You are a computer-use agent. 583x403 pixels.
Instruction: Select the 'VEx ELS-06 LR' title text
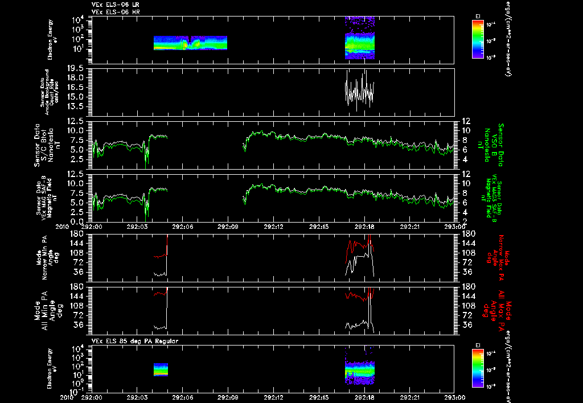point(115,5)
